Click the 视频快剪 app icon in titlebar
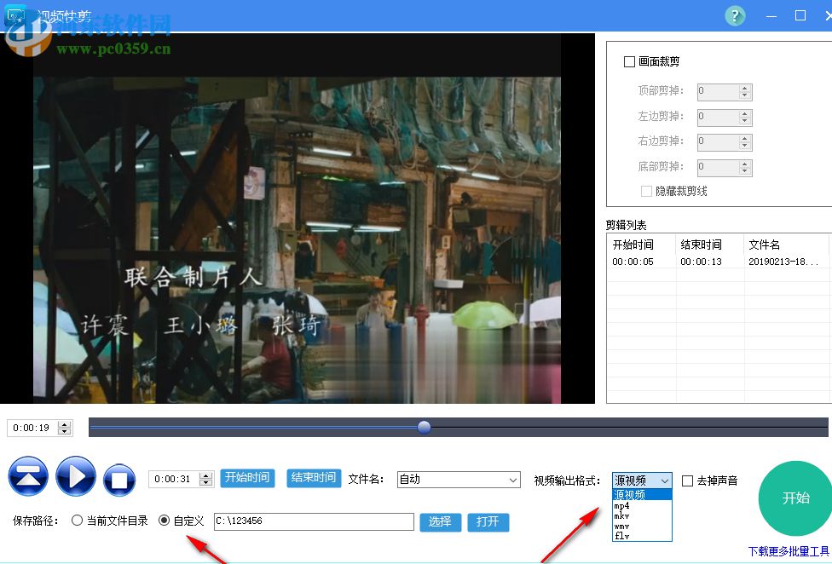Image resolution: width=832 pixels, height=564 pixels. point(14,15)
